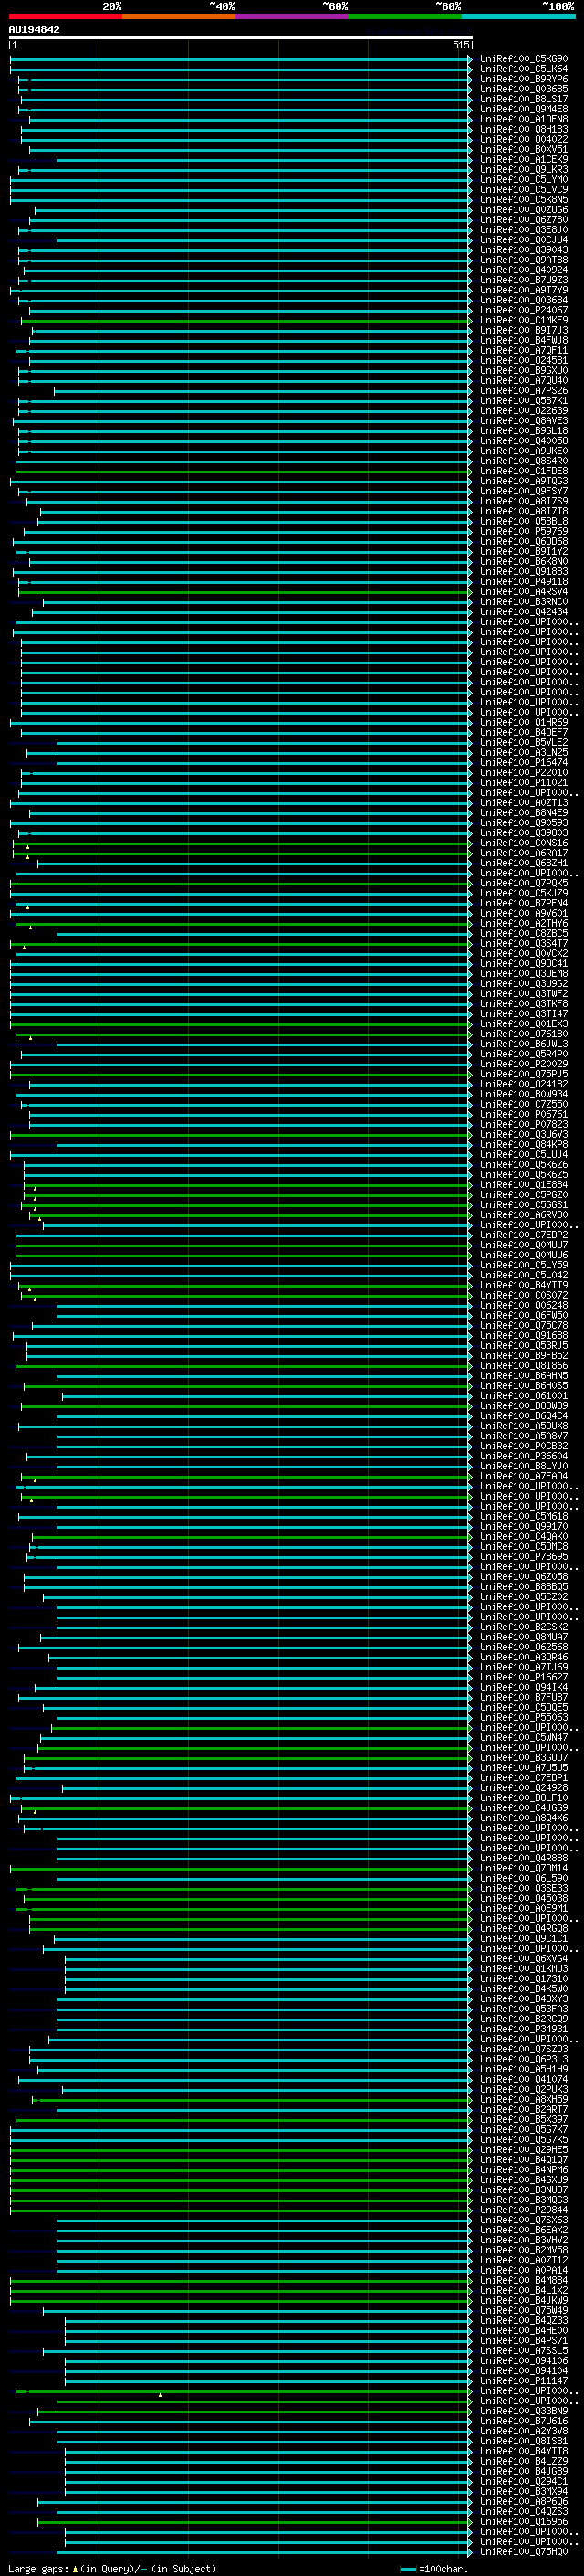
Task: Select the UniRef100_C5LYM0 label
Action: pyautogui.click(x=524, y=180)
